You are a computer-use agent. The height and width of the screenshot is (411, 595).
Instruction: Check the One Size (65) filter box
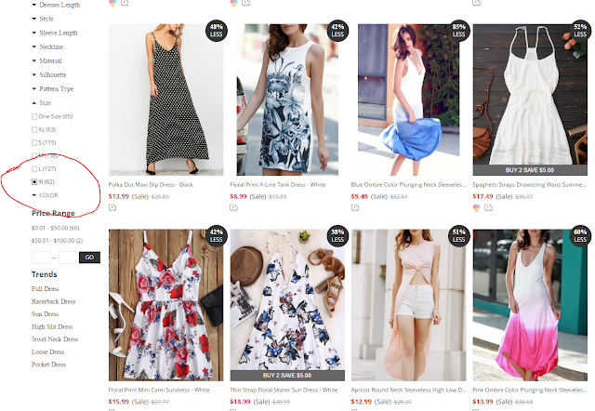(34, 117)
